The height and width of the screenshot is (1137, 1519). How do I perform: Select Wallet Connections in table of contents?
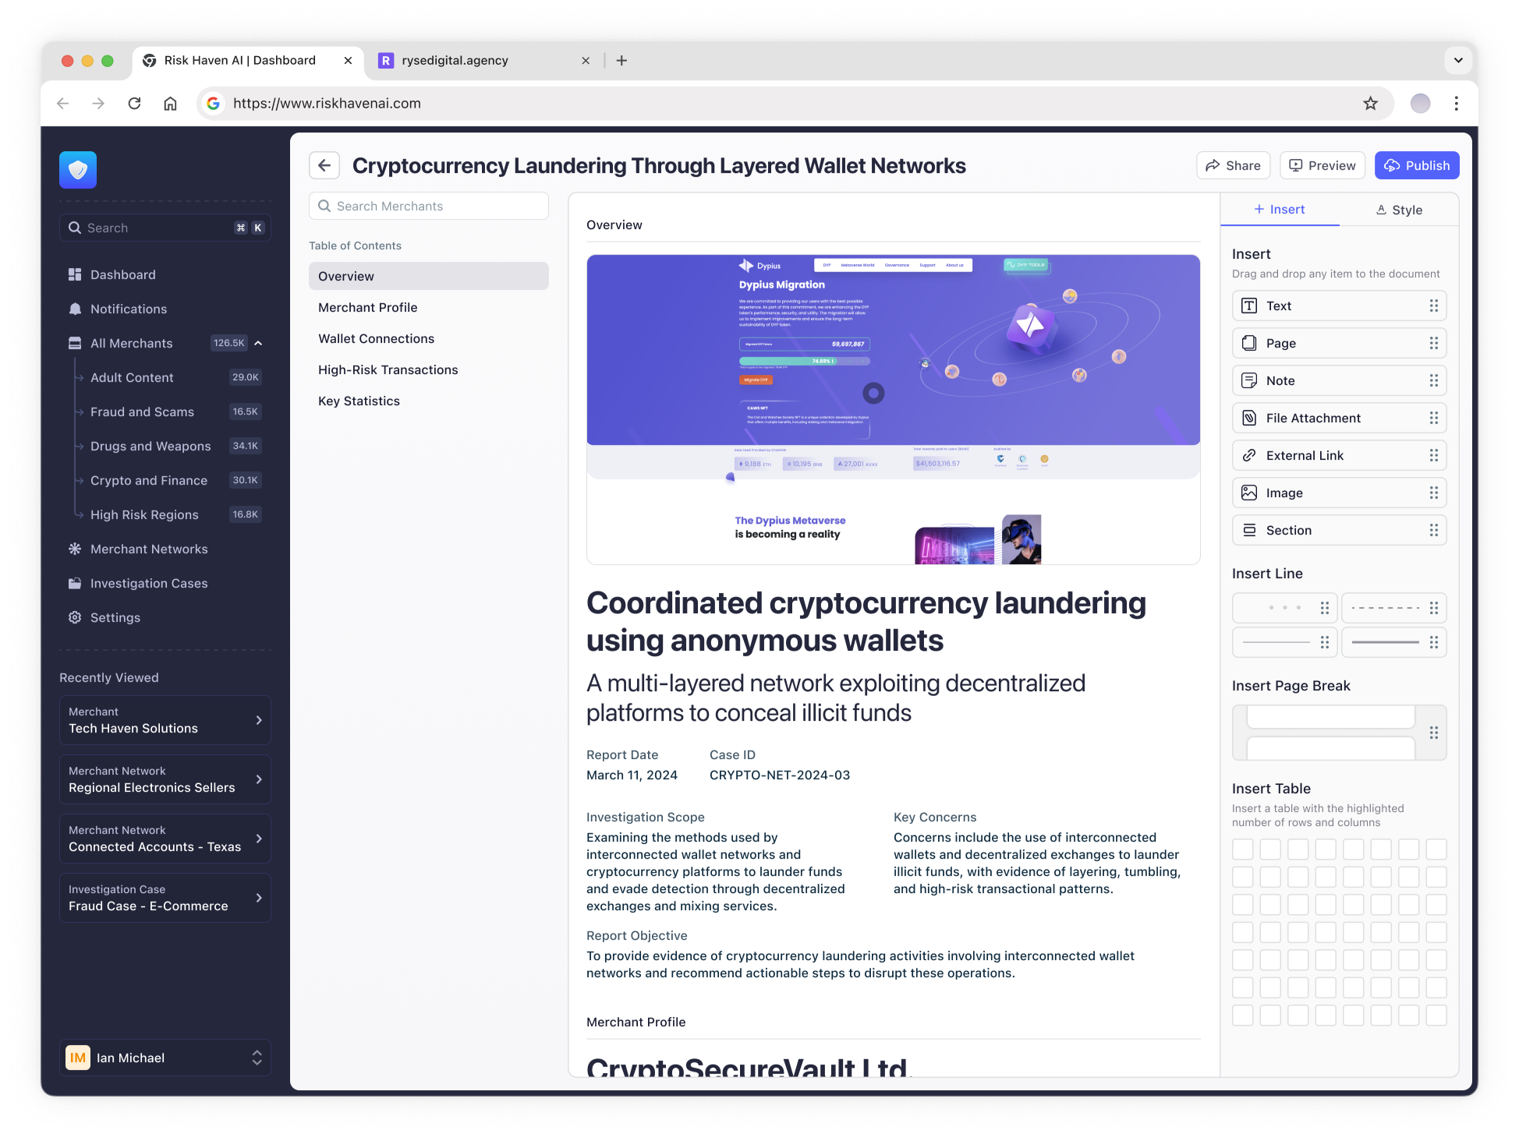[376, 338]
